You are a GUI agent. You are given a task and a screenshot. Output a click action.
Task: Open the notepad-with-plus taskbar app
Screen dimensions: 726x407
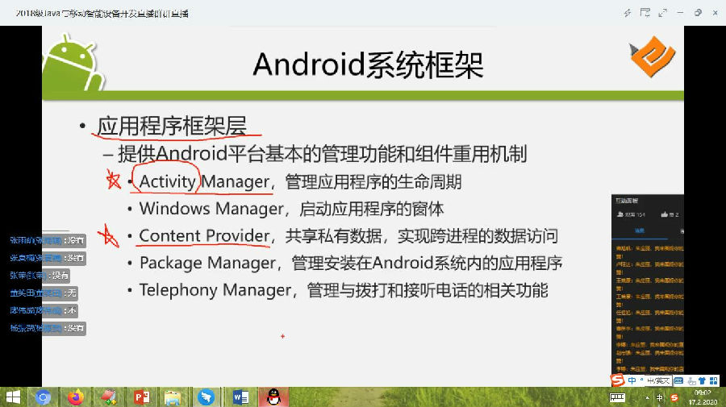[108, 397]
